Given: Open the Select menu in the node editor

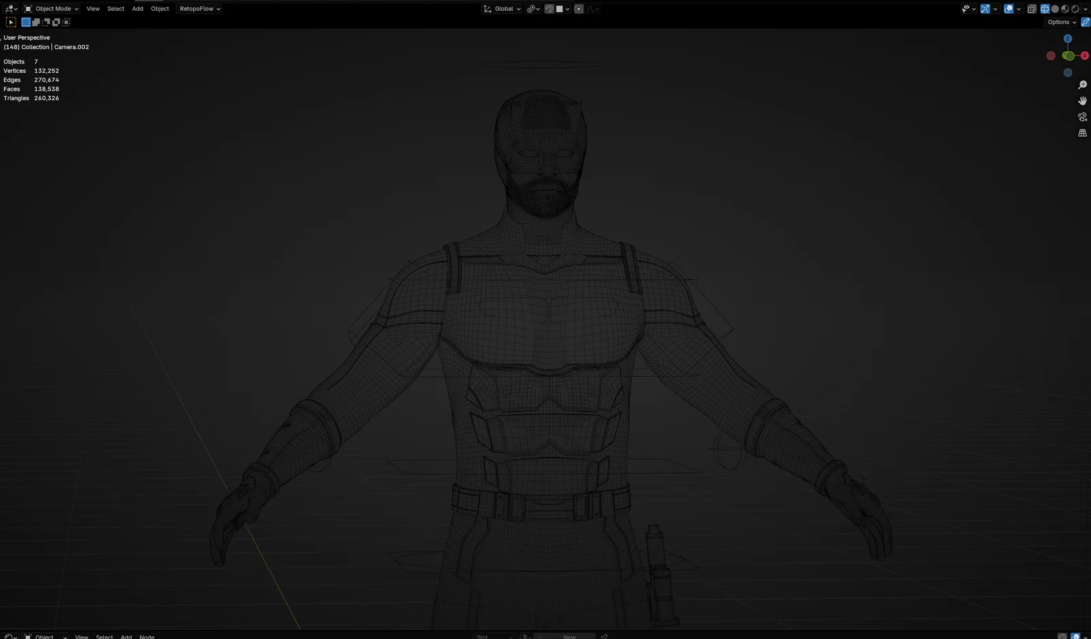Looking at the screenshot, I should point(104,637).
